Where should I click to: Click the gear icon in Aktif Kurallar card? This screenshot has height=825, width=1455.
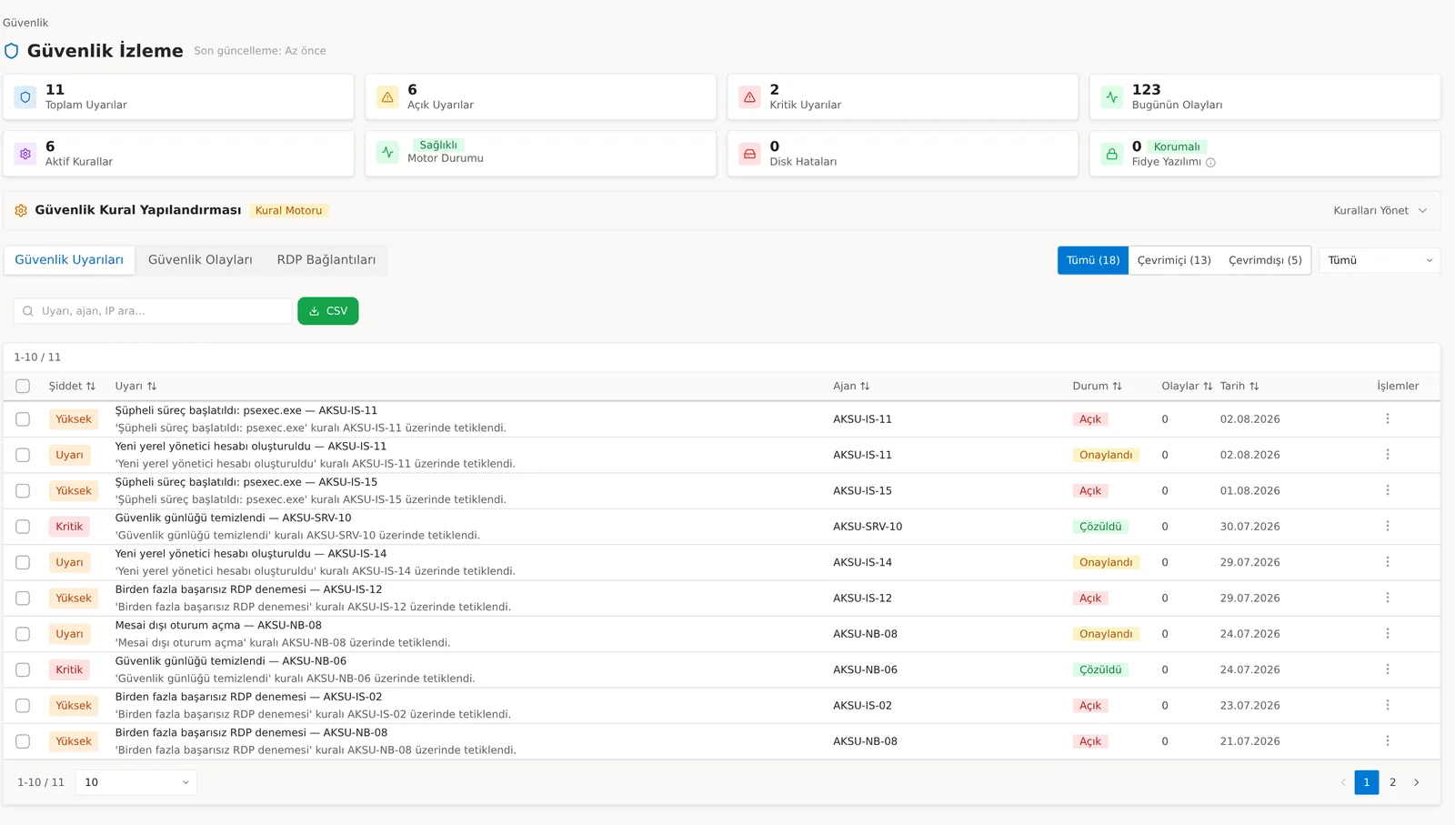click(x=25, y=154)
